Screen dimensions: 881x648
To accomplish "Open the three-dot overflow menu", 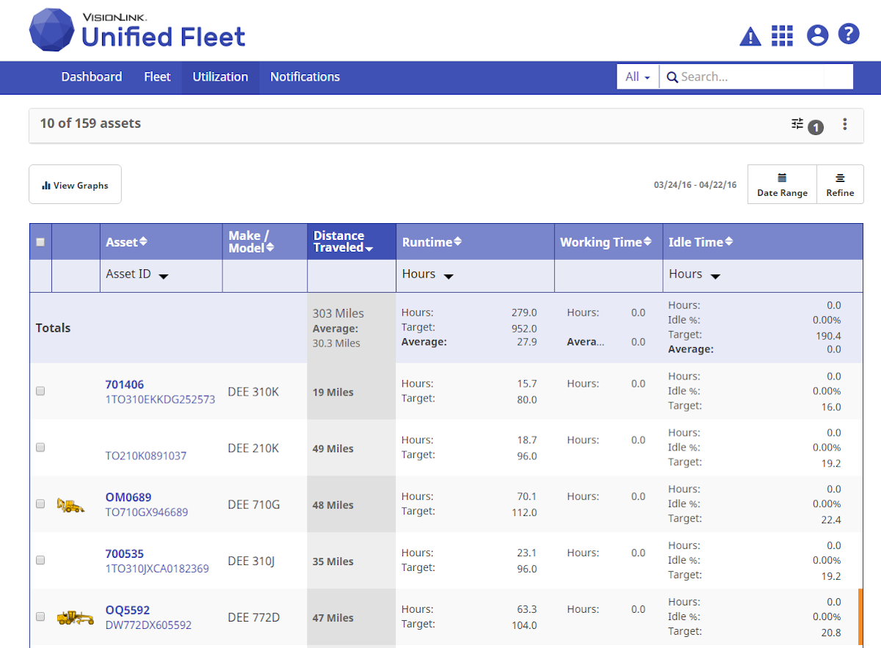I will click(845, 124).
